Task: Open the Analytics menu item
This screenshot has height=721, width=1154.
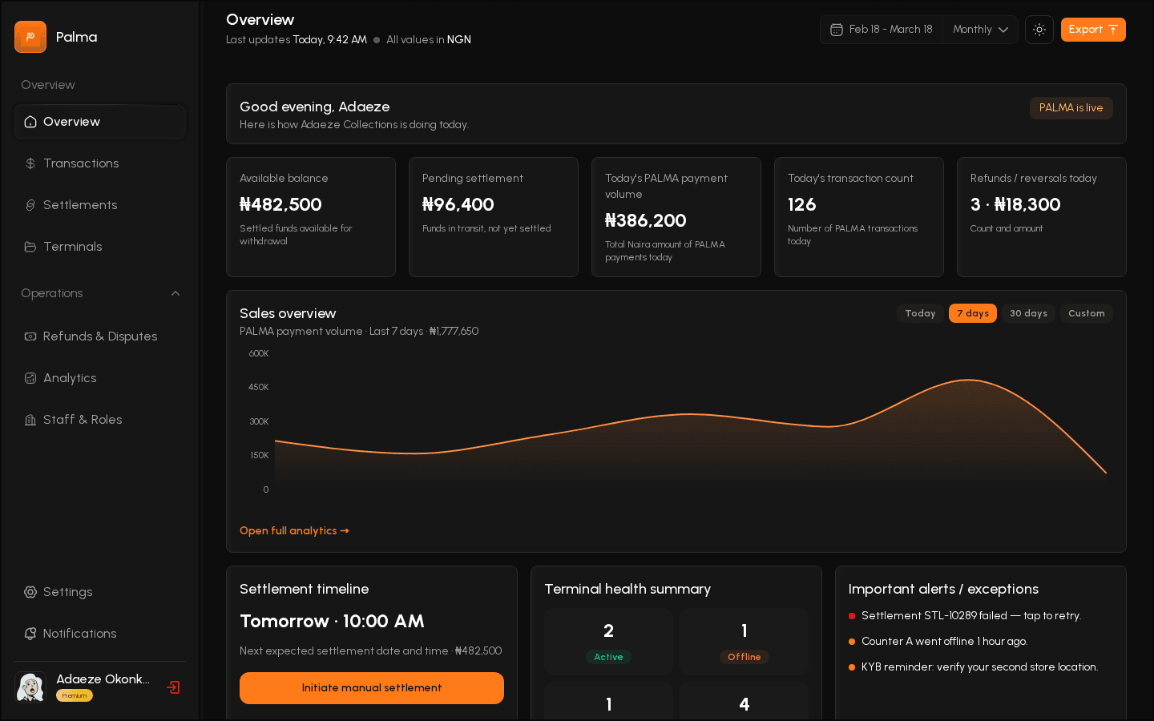Action: [x=100, y=378]
